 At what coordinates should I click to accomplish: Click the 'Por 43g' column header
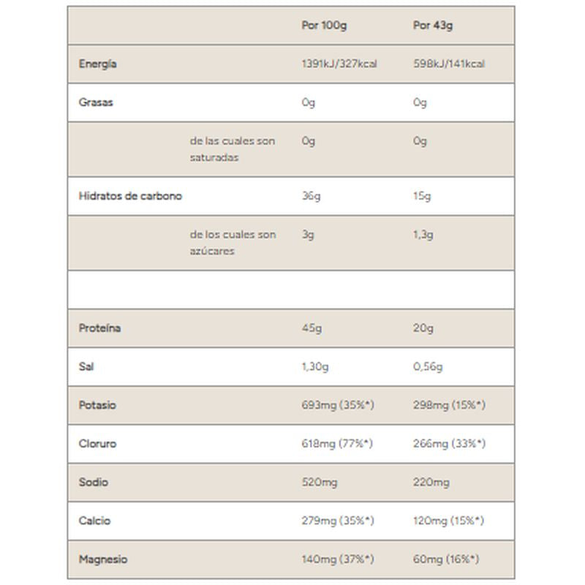(x=433, y=26)
